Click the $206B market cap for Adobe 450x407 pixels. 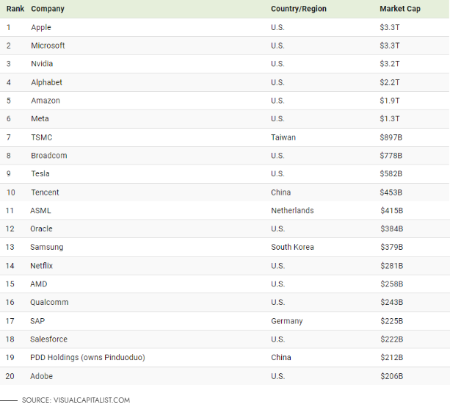tap(391, 375)
